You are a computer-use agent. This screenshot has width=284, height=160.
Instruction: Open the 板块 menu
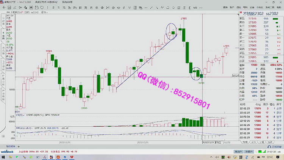[x=226, y=7]
